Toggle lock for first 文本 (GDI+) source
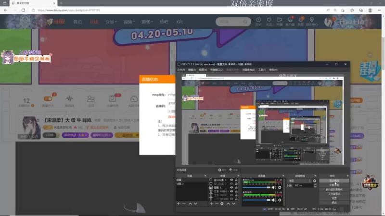Screen dimensions: 385x216 tap(236, 191)
